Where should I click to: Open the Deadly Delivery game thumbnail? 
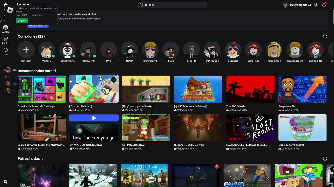tap(198, 128)
